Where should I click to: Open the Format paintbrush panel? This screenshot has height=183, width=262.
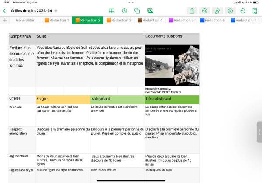click(217, 10)
